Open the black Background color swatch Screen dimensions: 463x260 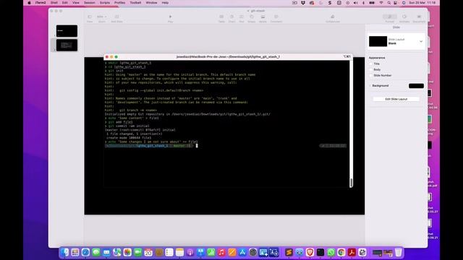click(x=416, y=86)
